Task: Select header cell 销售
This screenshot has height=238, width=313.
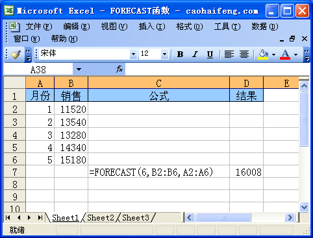Action: pos(71,95)
